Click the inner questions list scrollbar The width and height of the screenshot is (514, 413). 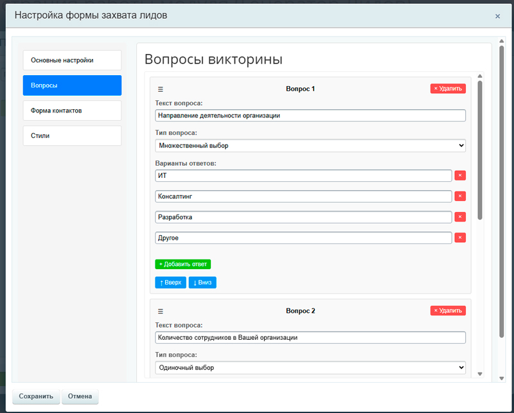pyautogui.click(x=480, y=154)
